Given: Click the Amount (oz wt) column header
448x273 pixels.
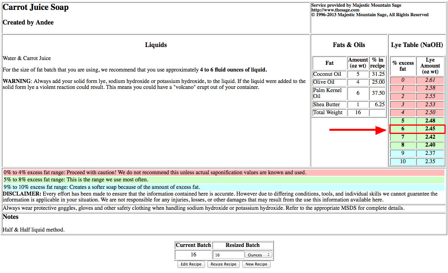Looking at the screenshot, I should [x=358, y=63].
